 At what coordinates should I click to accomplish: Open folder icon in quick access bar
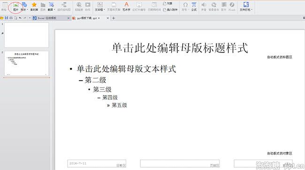pos(2,18)
